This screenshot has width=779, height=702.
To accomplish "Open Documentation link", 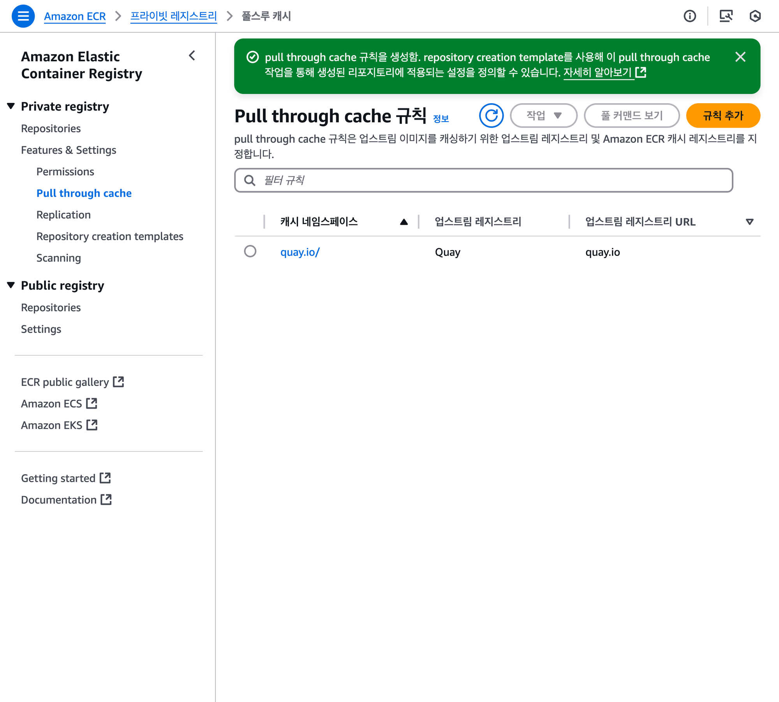I will 59,500.
